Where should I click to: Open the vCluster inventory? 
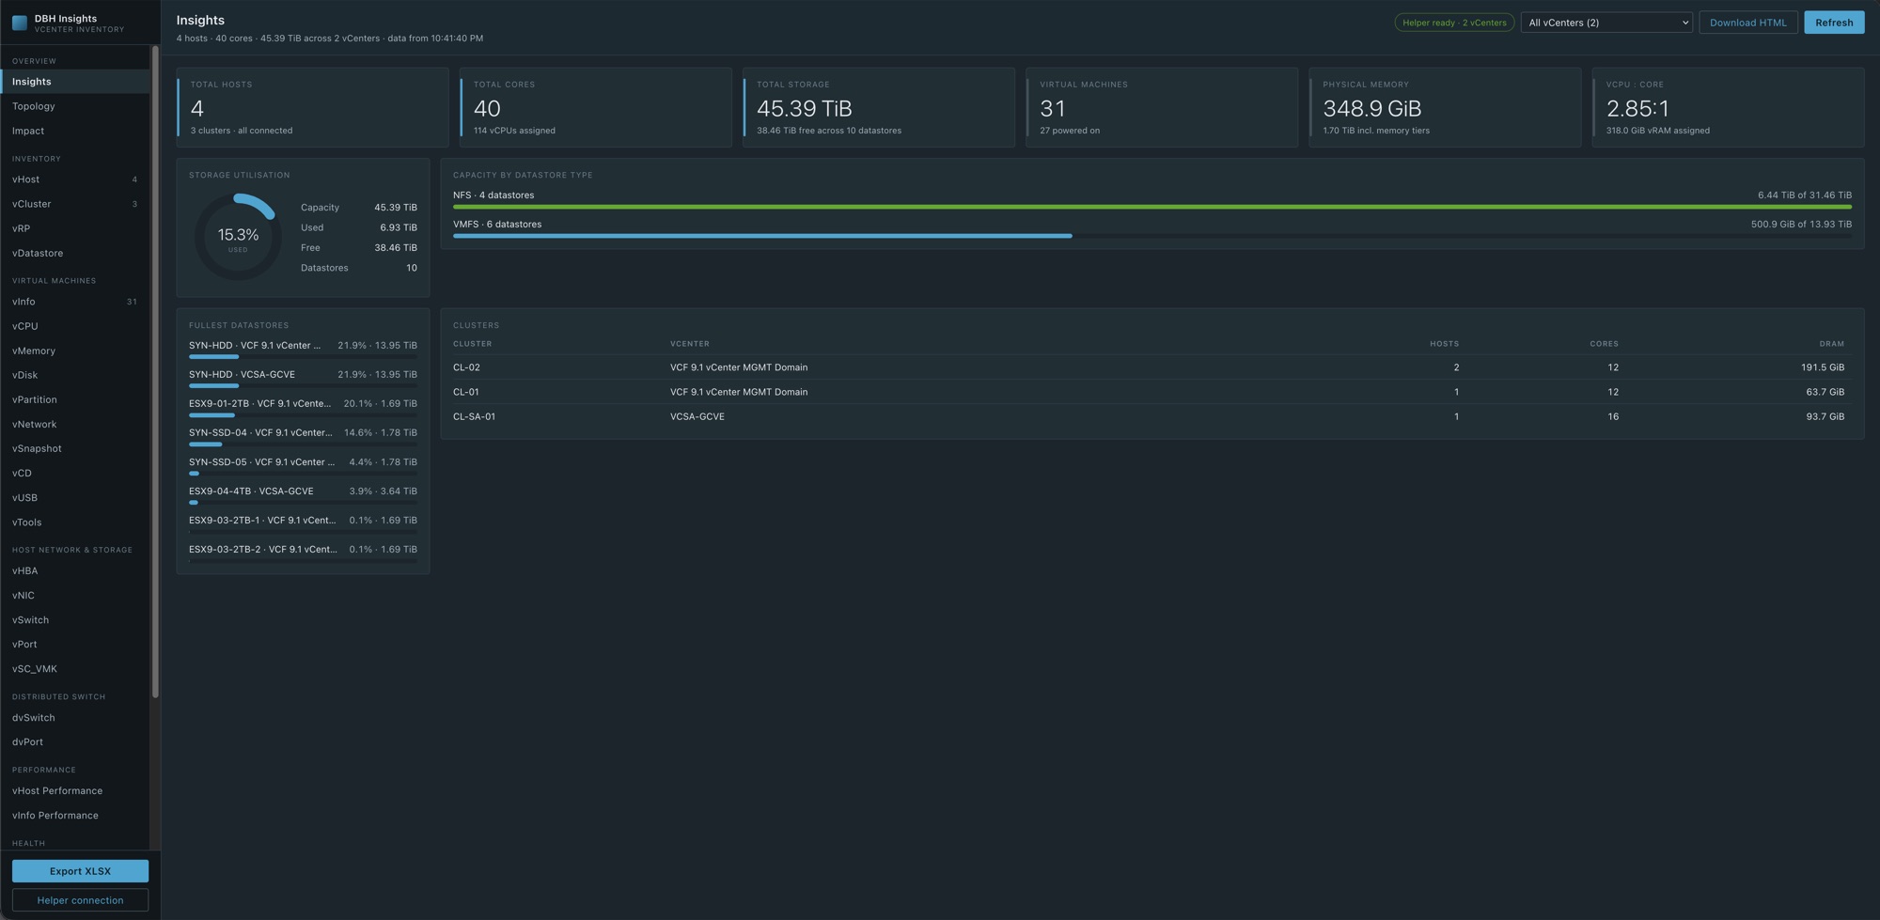click(75, 204)
